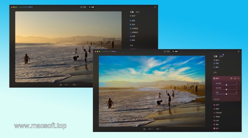Click the 工具 (Tools) heading in front window
Viewport: 248px width, 138px height.
pyautogui.click(x=215, y=56)
